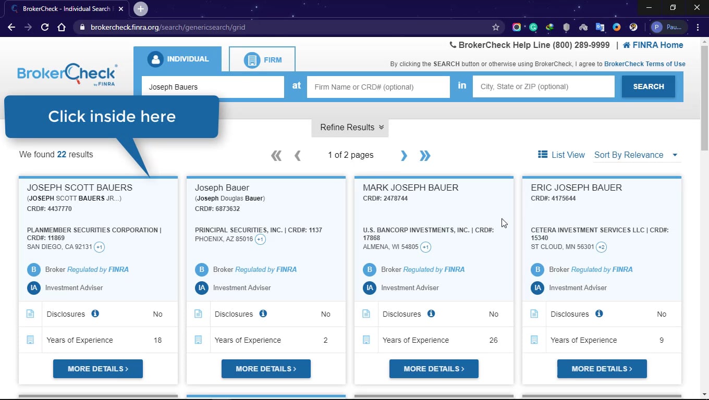Expand Refine Results panel

[350, 127]
